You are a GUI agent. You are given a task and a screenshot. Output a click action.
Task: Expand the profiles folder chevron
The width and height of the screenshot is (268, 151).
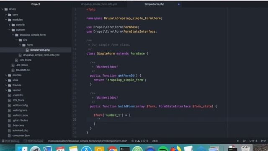[x=6, y=75]
